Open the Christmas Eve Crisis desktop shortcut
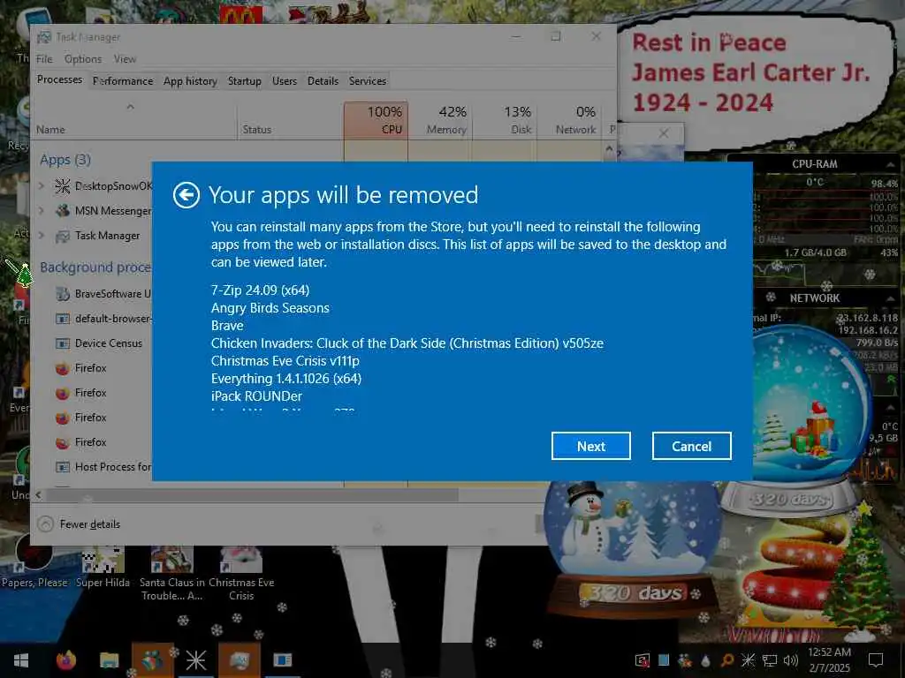This screenshot has width=905, height=678. [241, 571]
